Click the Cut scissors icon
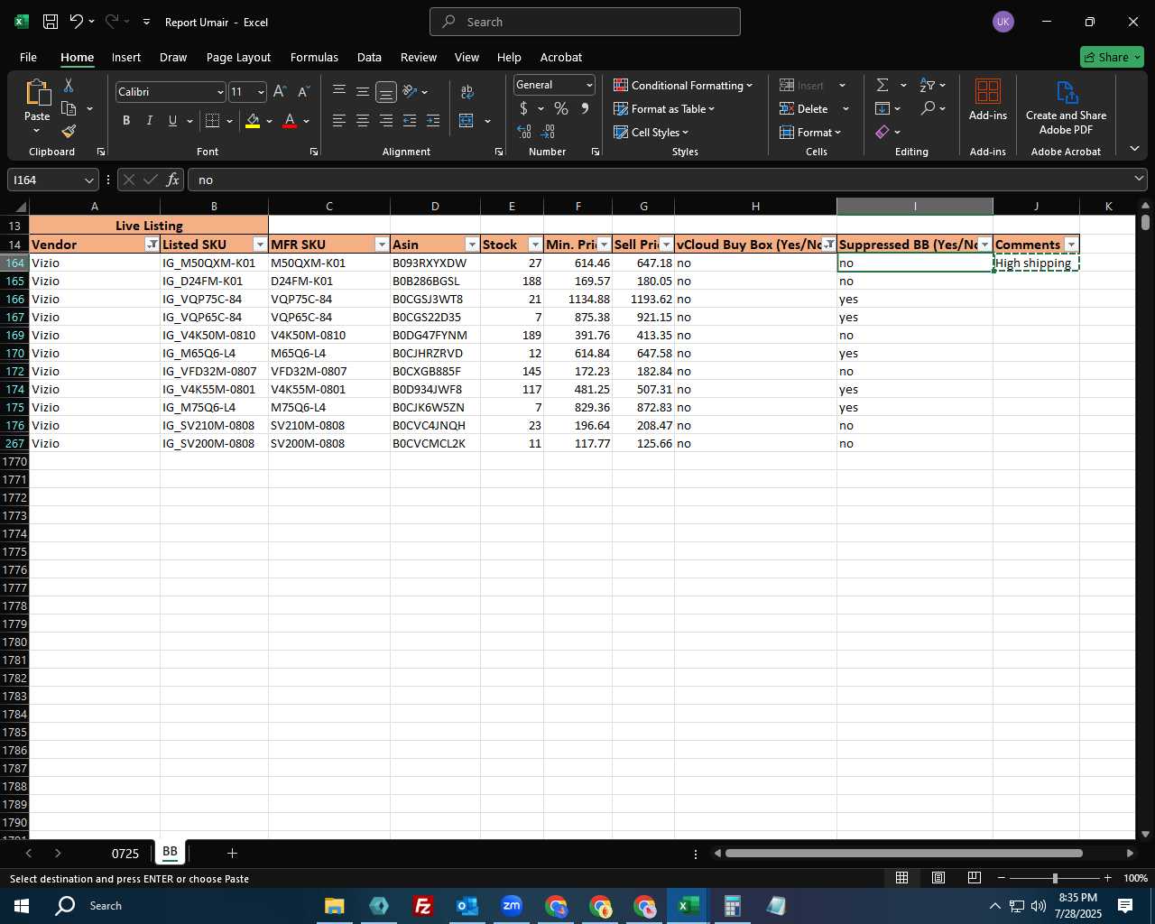 (69, 86)
